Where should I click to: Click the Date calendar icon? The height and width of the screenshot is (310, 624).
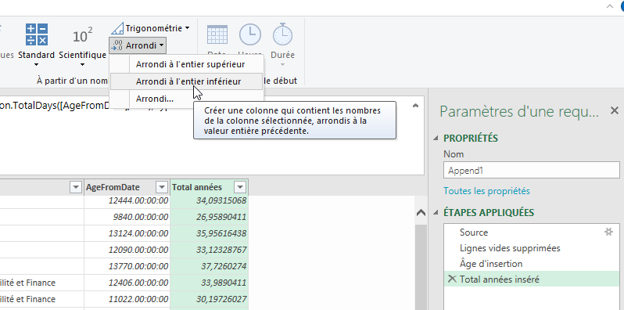tap(217, 34)
